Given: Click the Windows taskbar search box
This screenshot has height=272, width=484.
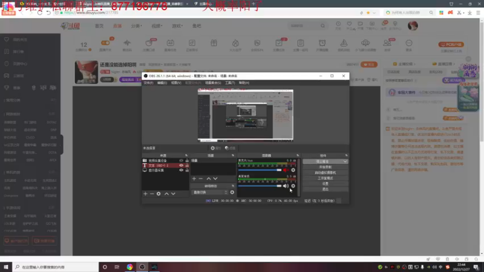Looking at the screenshot, I should click(56, 267).
